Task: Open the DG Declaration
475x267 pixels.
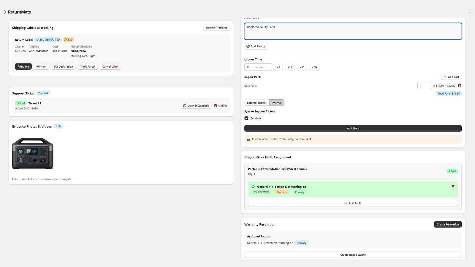Action: (x=63, y=66)
